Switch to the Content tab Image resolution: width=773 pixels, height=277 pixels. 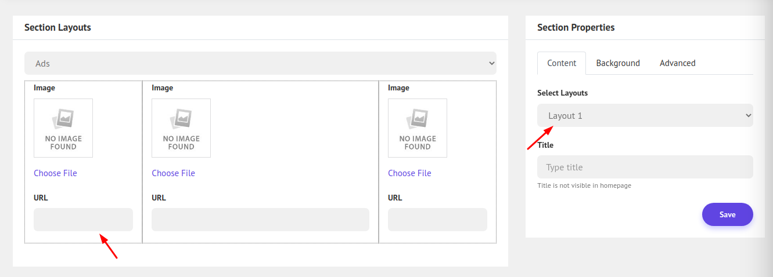click(562, 63)
